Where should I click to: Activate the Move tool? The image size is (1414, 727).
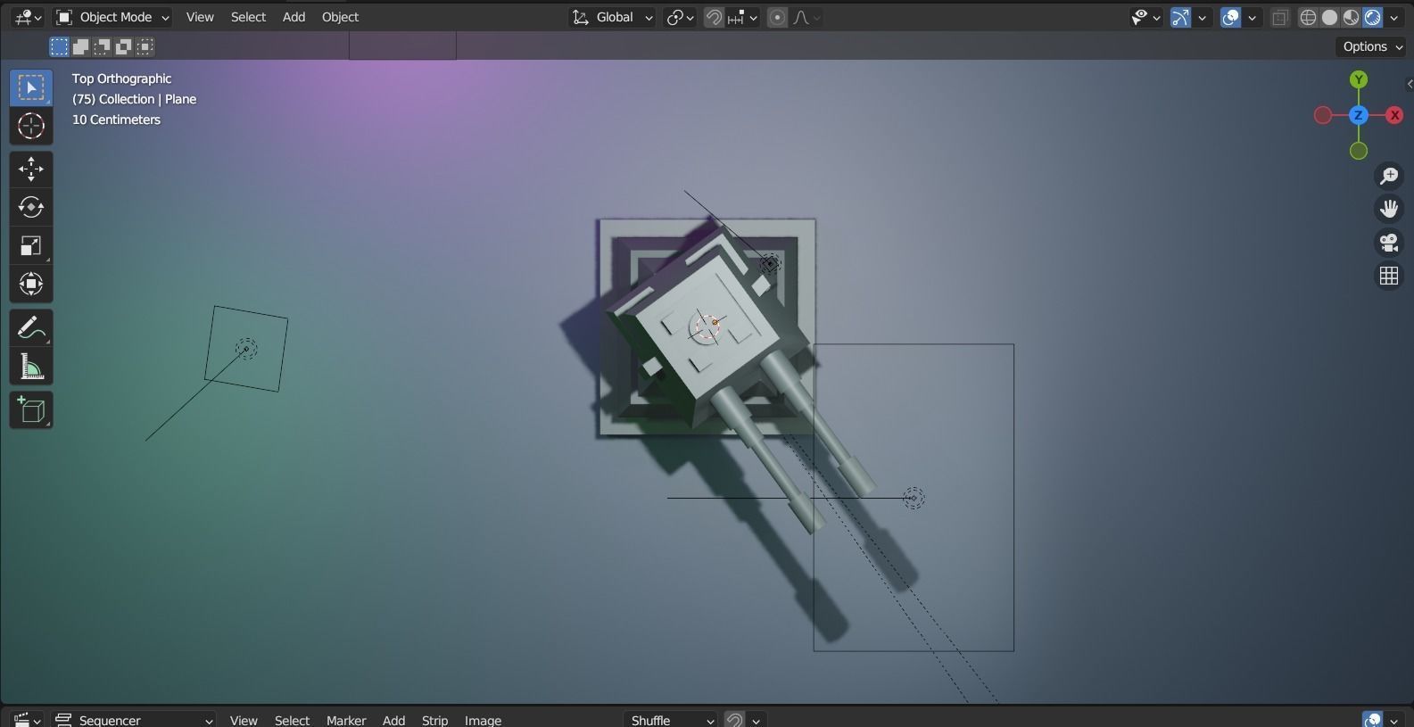point(31,169)
